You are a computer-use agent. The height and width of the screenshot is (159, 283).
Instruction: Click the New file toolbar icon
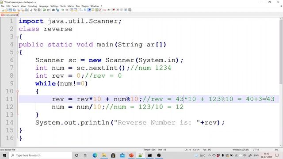tap(3, 10)
